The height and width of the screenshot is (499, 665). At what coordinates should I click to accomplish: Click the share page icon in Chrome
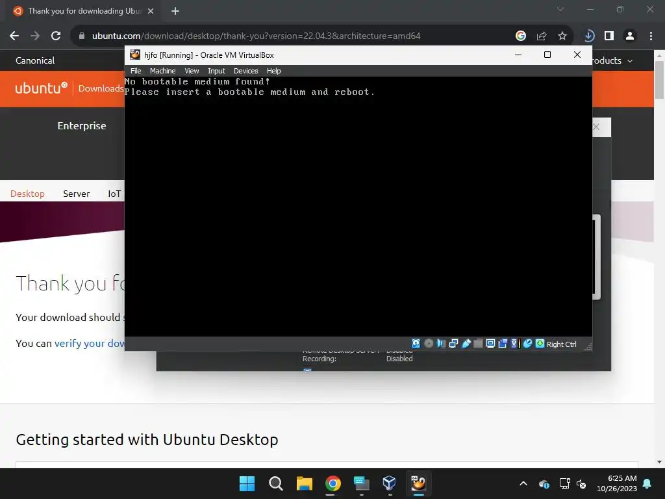point(541,36)
